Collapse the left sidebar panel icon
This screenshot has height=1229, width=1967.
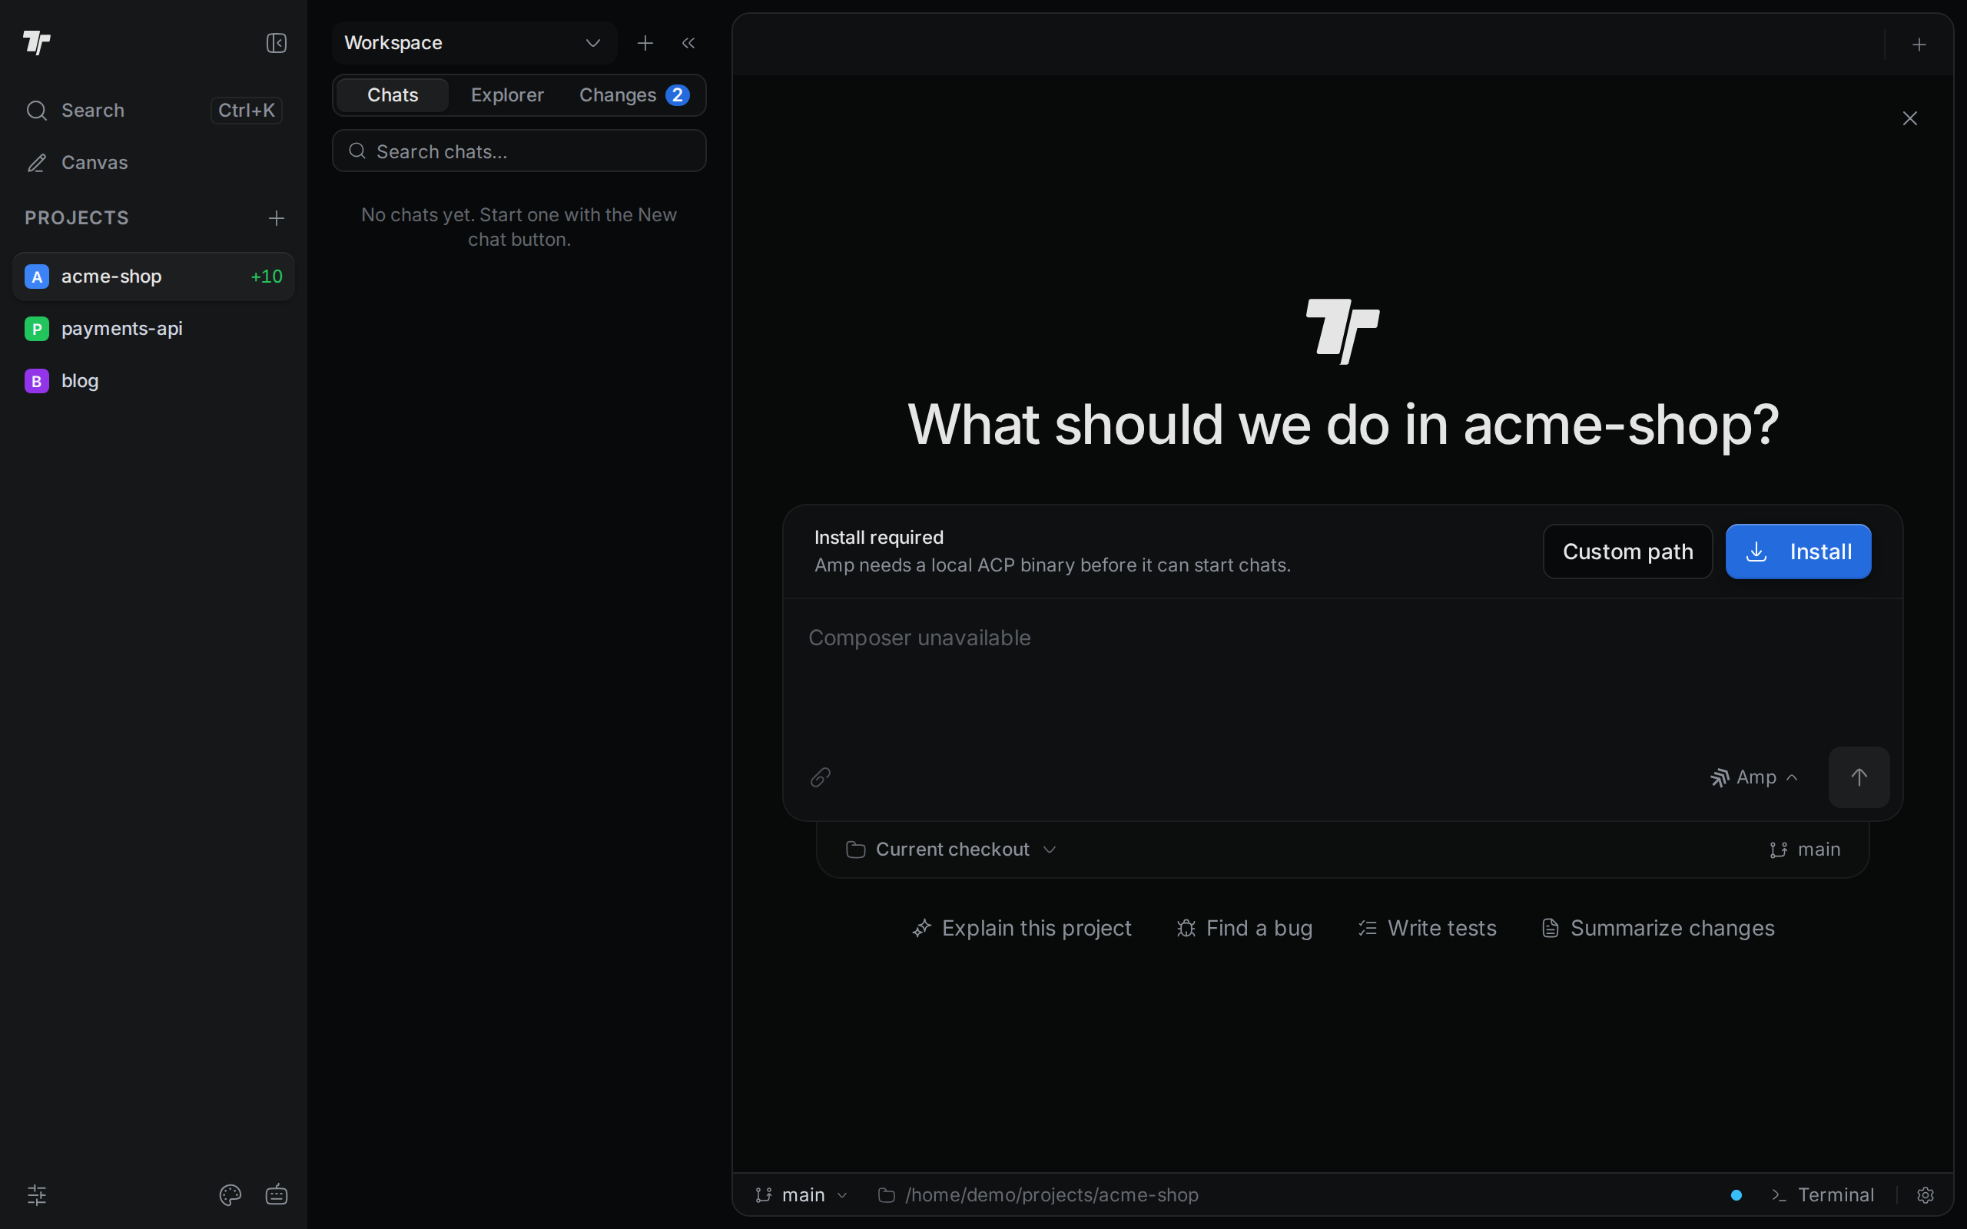pos(277,43)
